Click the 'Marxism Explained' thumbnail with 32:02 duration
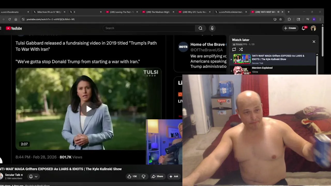Viewport: 331px width, 186px height. pos(242,70)
